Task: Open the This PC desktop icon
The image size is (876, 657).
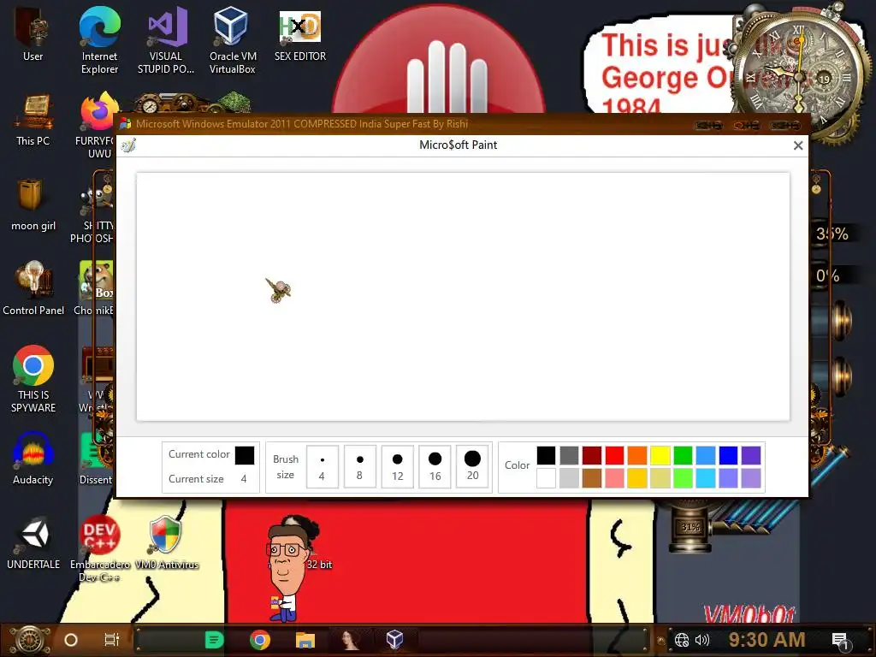Action: click(x=33, y=120)
